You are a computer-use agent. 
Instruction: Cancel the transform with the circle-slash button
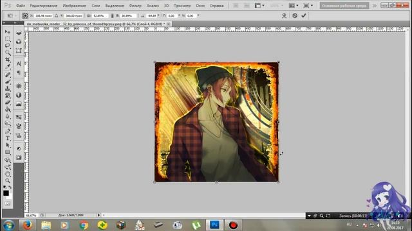click(x=295, y=15)
